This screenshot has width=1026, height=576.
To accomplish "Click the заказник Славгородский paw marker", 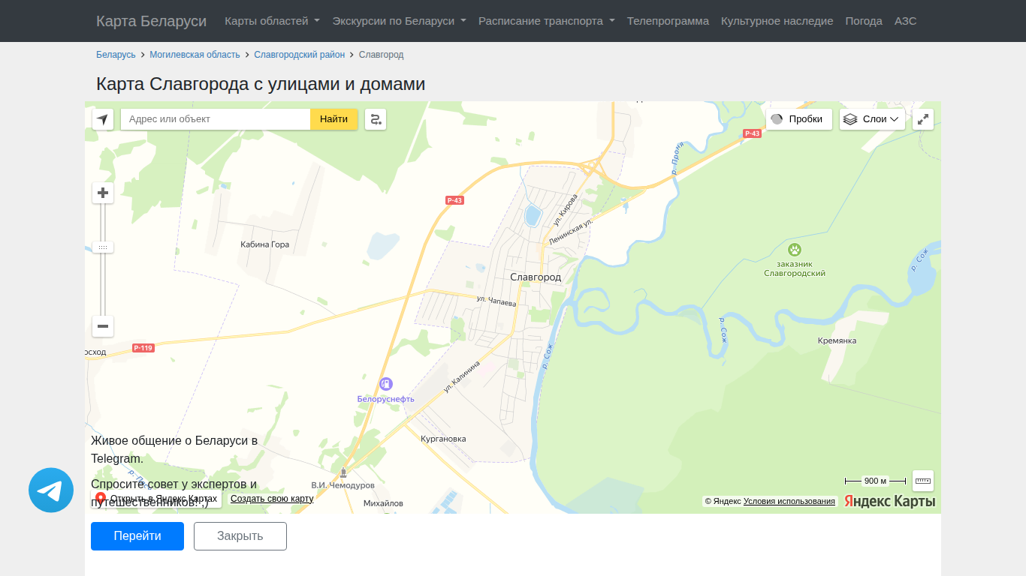I will click(x=795, y=250).
